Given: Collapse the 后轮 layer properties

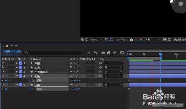Looking at the screenshot, I should tap(17, 76).
